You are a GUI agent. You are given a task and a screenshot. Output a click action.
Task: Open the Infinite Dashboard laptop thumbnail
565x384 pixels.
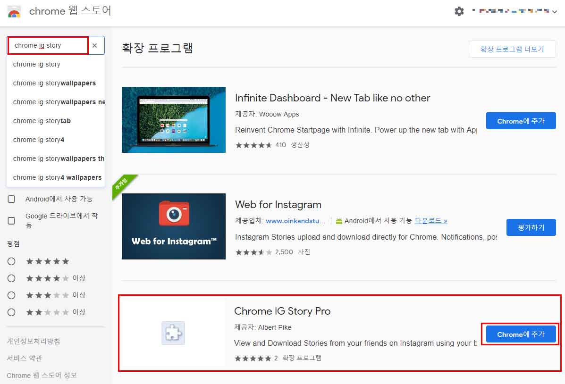(174, 120)
